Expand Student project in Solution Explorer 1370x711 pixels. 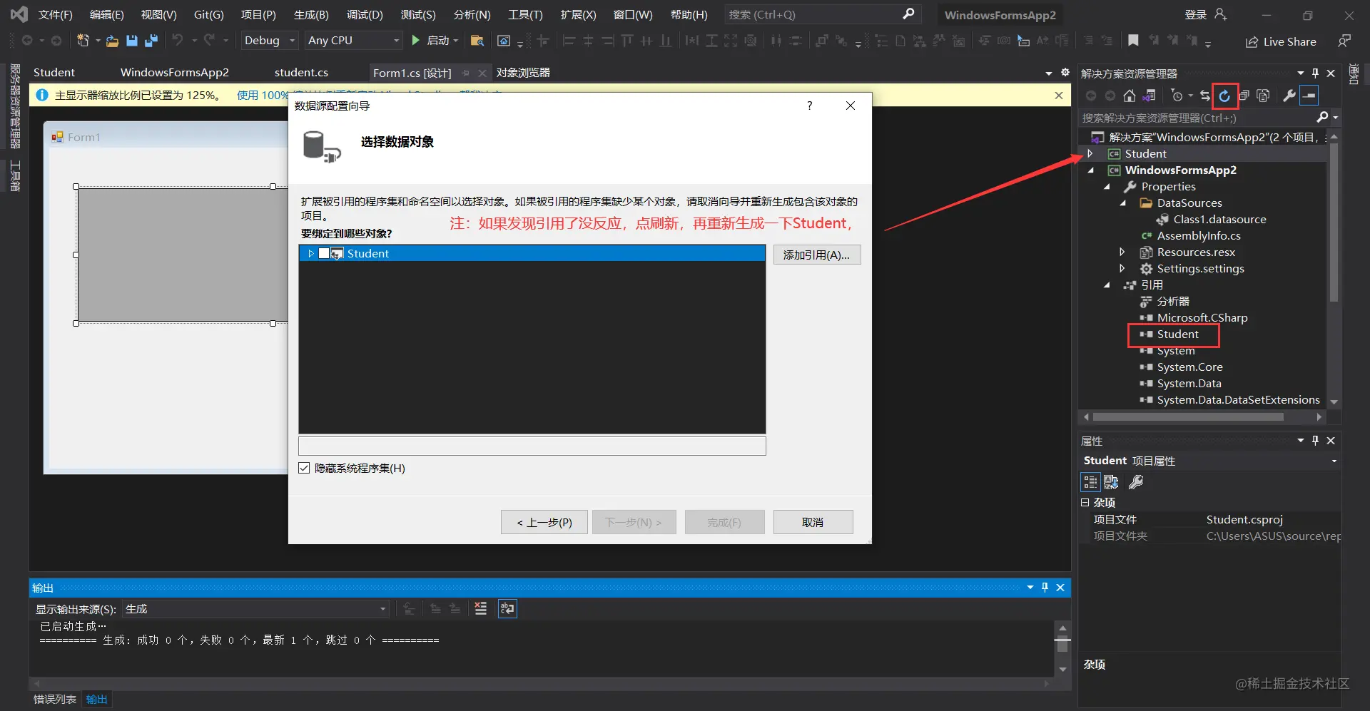tap(1090, 153)
